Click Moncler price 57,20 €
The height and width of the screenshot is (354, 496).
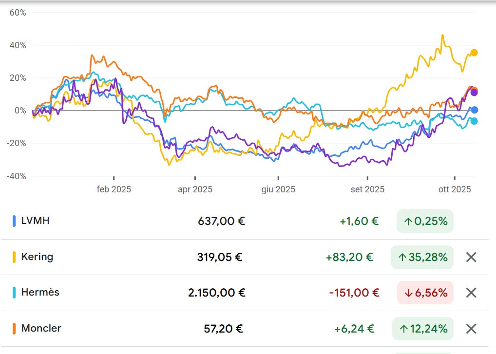click(x=223, y=329)
